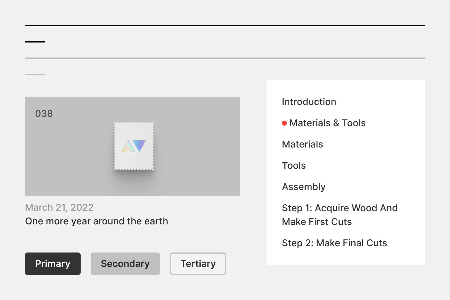Click the "March 21, 2022" date text

pos(59,207)
